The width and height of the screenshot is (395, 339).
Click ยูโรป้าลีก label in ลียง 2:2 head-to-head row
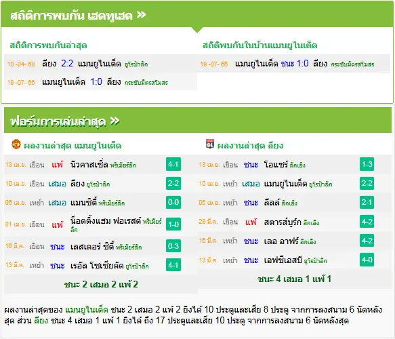pyautogui.click(x=136, y=64)
